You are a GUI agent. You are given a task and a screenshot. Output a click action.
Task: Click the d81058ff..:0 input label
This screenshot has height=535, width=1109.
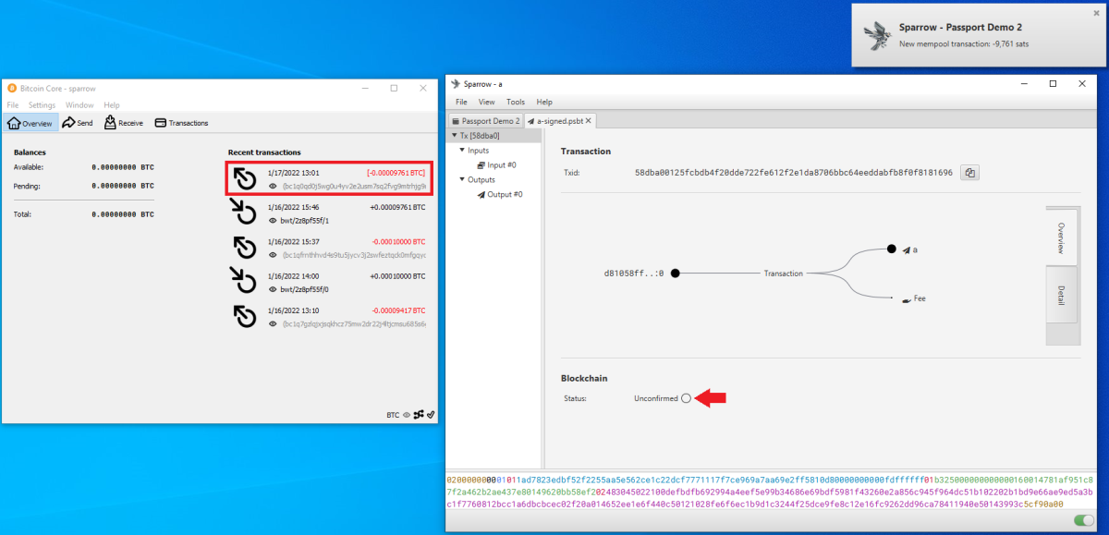coord(634,274)
